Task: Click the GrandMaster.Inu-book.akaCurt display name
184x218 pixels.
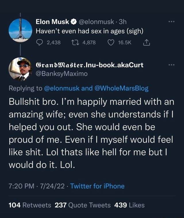Action: tap(89, 65)
